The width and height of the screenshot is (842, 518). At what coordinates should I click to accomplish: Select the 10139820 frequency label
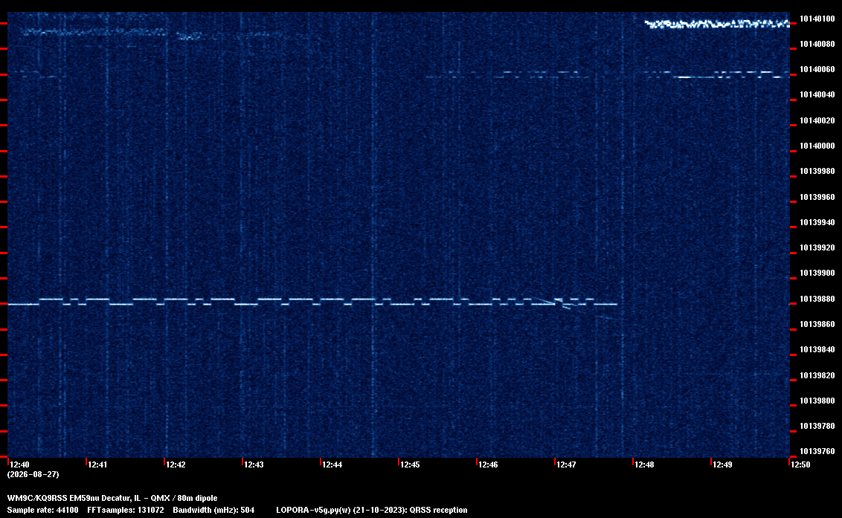(x=817, y=375)
